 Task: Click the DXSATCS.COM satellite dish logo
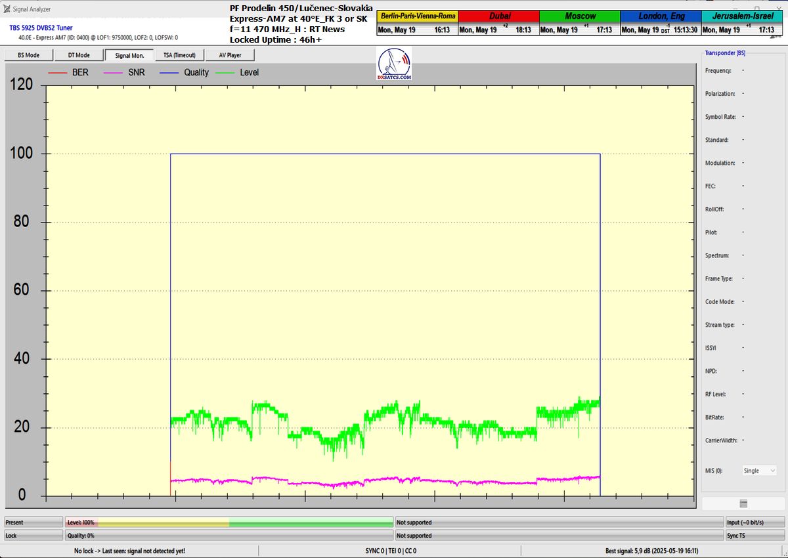pos(395,64)
